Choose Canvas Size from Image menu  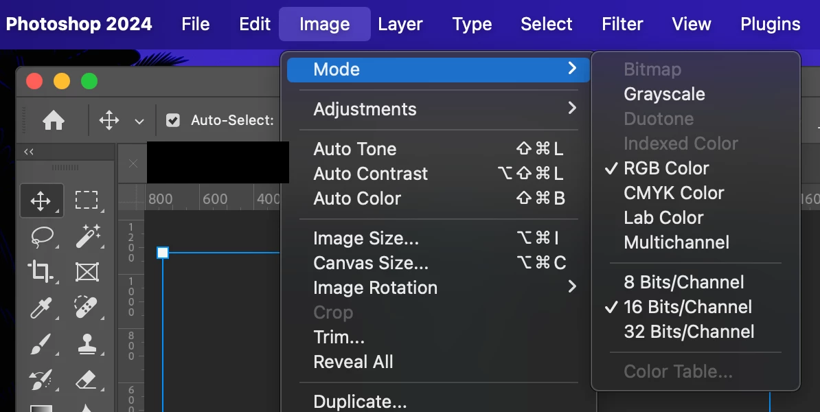click(371, 263)
